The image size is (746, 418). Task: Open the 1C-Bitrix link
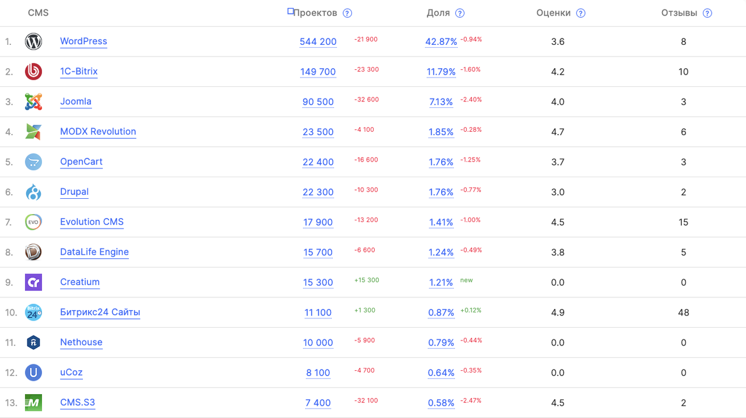tap(79, 72)
